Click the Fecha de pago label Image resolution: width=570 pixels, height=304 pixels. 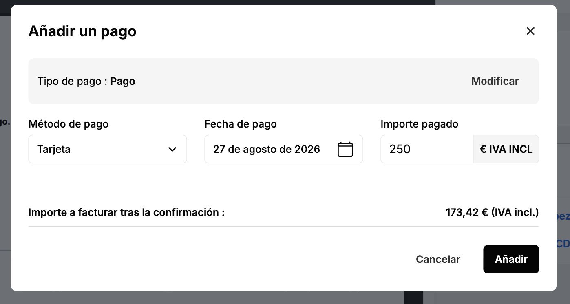[241, 124]
